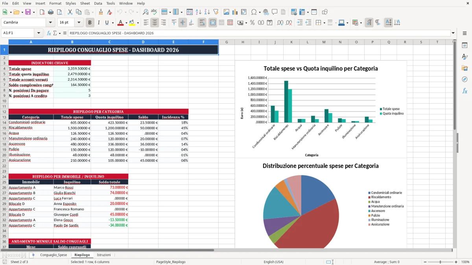Click the Copy icon
The width and height of the screenshot is (472, 265).
coord(78,12)
